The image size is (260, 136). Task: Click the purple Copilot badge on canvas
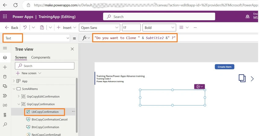click(199, 86)
